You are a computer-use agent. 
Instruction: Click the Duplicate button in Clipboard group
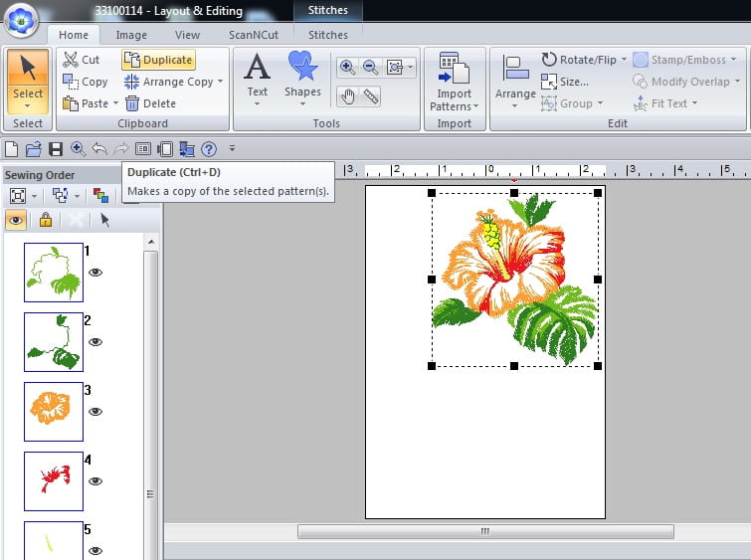coord(158,60)
